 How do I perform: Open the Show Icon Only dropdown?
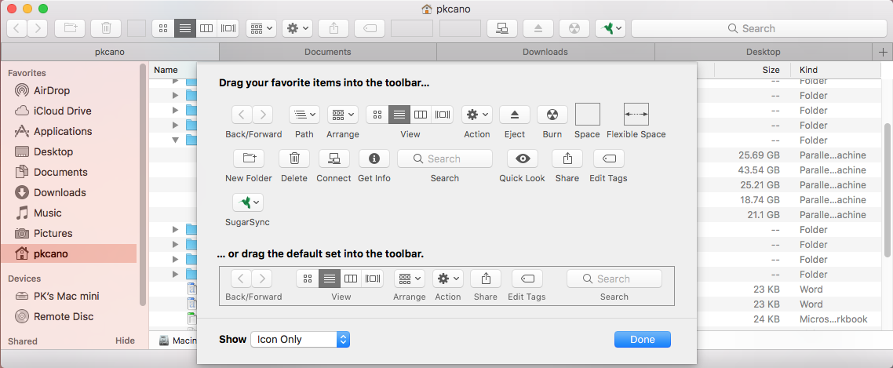click(300, 340)
